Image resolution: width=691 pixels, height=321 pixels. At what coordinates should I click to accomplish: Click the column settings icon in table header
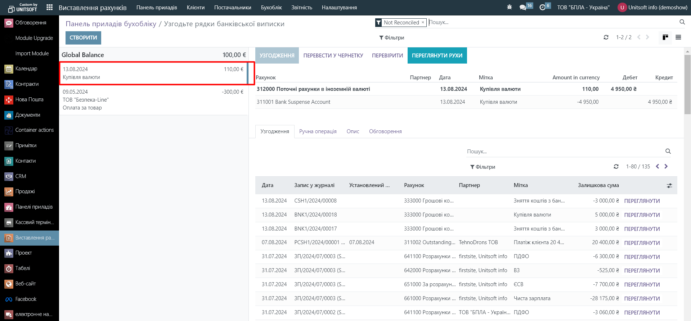click(669, 186)
